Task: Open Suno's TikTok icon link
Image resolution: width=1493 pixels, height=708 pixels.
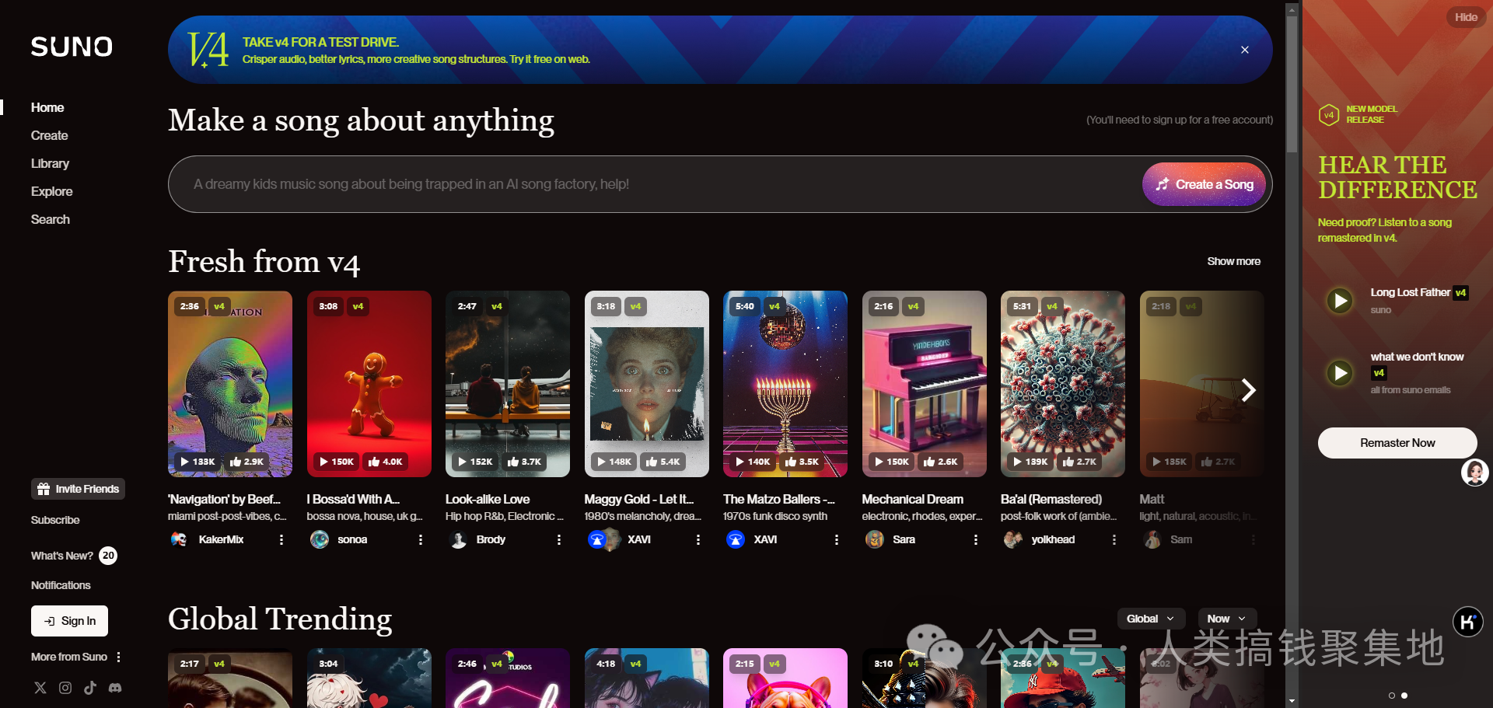Action: 90,688
